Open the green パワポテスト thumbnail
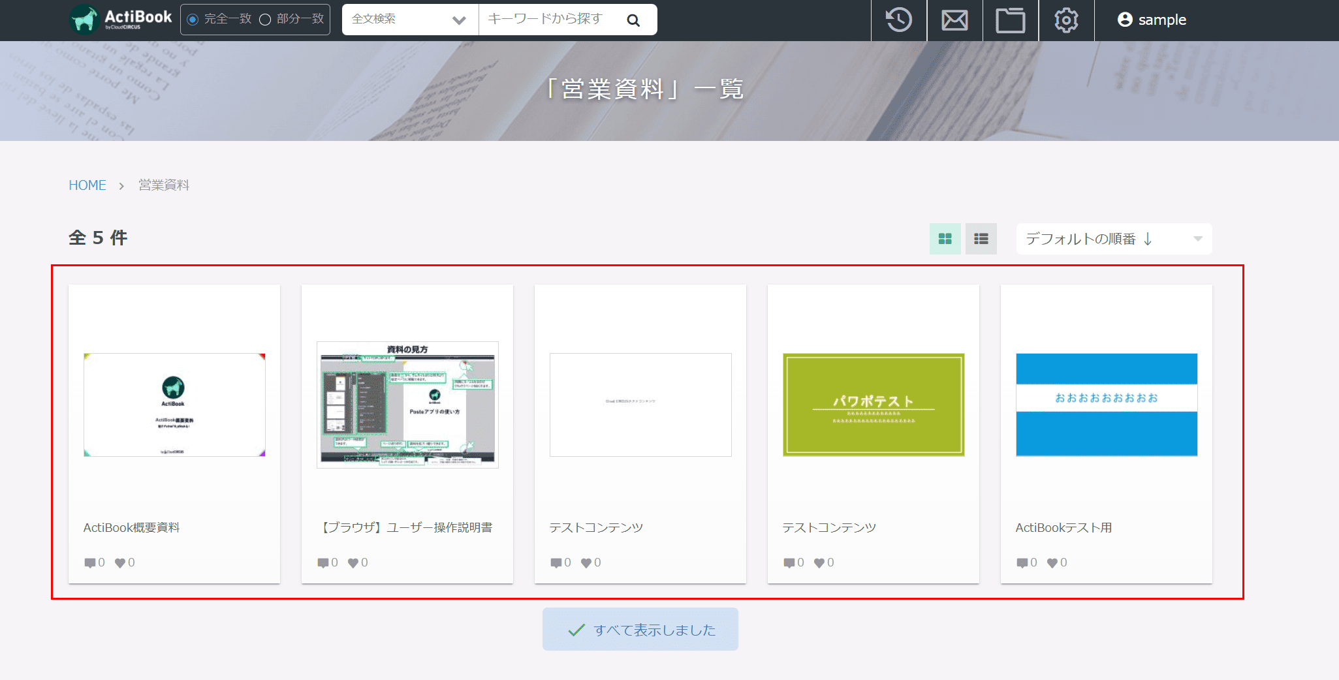 (x=873, y=405)
